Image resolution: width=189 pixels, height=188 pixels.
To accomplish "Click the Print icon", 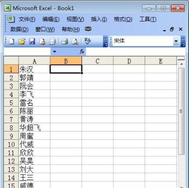I will click(65, 41).
